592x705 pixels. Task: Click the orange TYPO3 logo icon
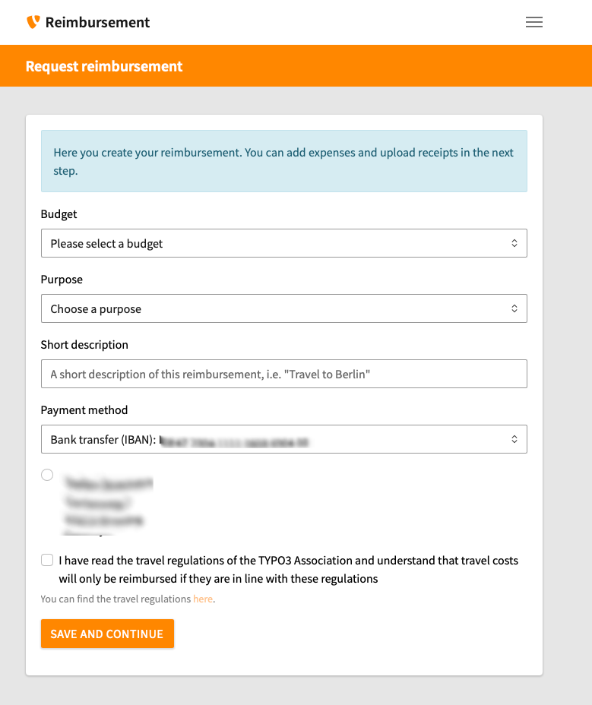click(32, 22)
